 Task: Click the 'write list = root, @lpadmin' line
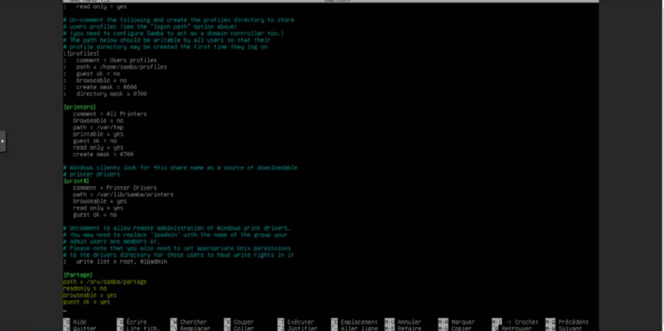[x=121, y=262]
